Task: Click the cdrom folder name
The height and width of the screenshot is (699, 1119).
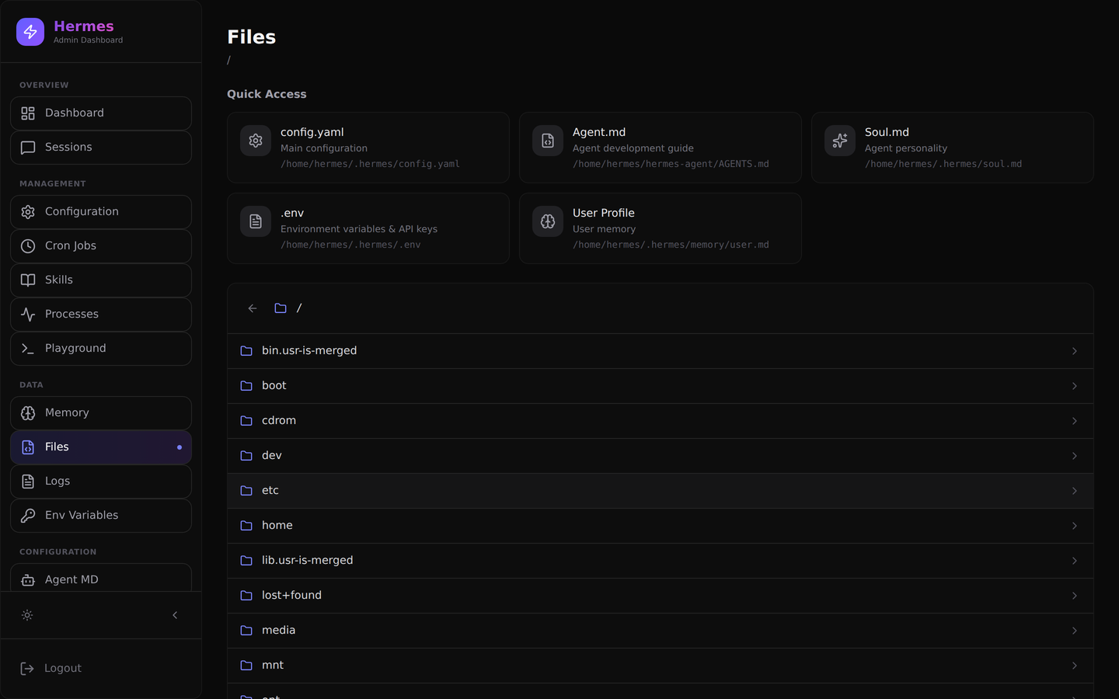Action: click(x=279, y=421)
